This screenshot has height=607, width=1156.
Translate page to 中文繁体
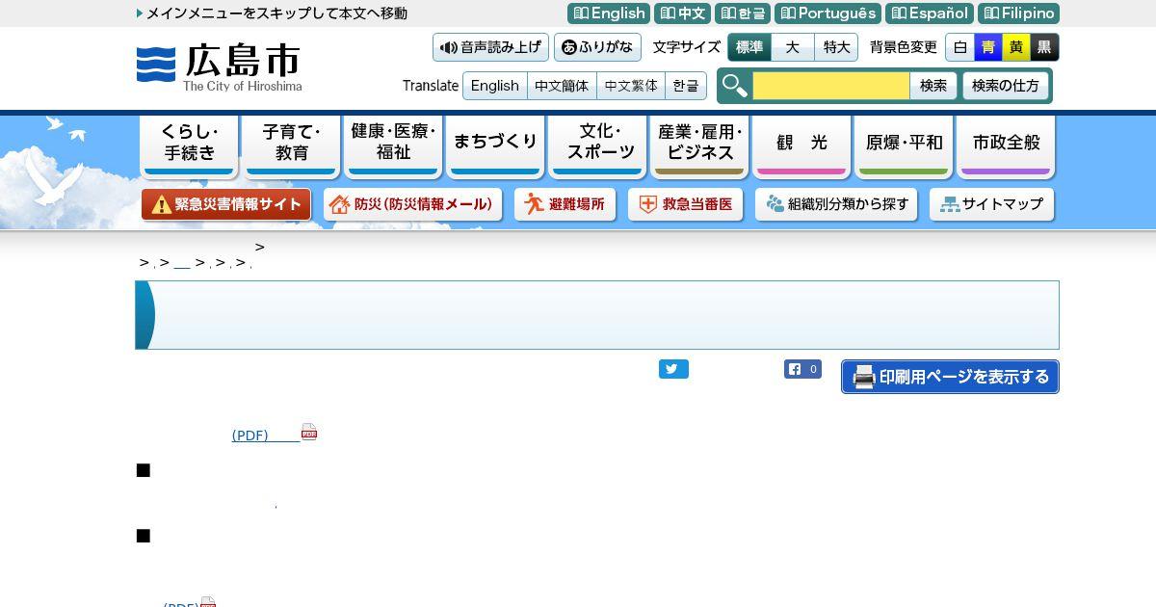631,86
